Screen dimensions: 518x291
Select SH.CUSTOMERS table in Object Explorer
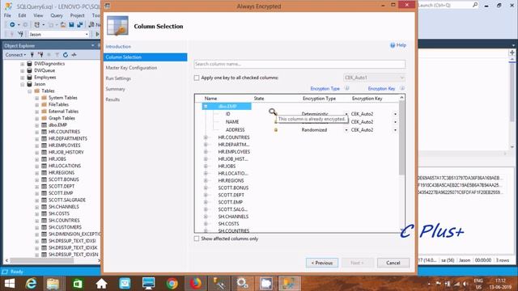pyautogui.click(x=65, y=227)
